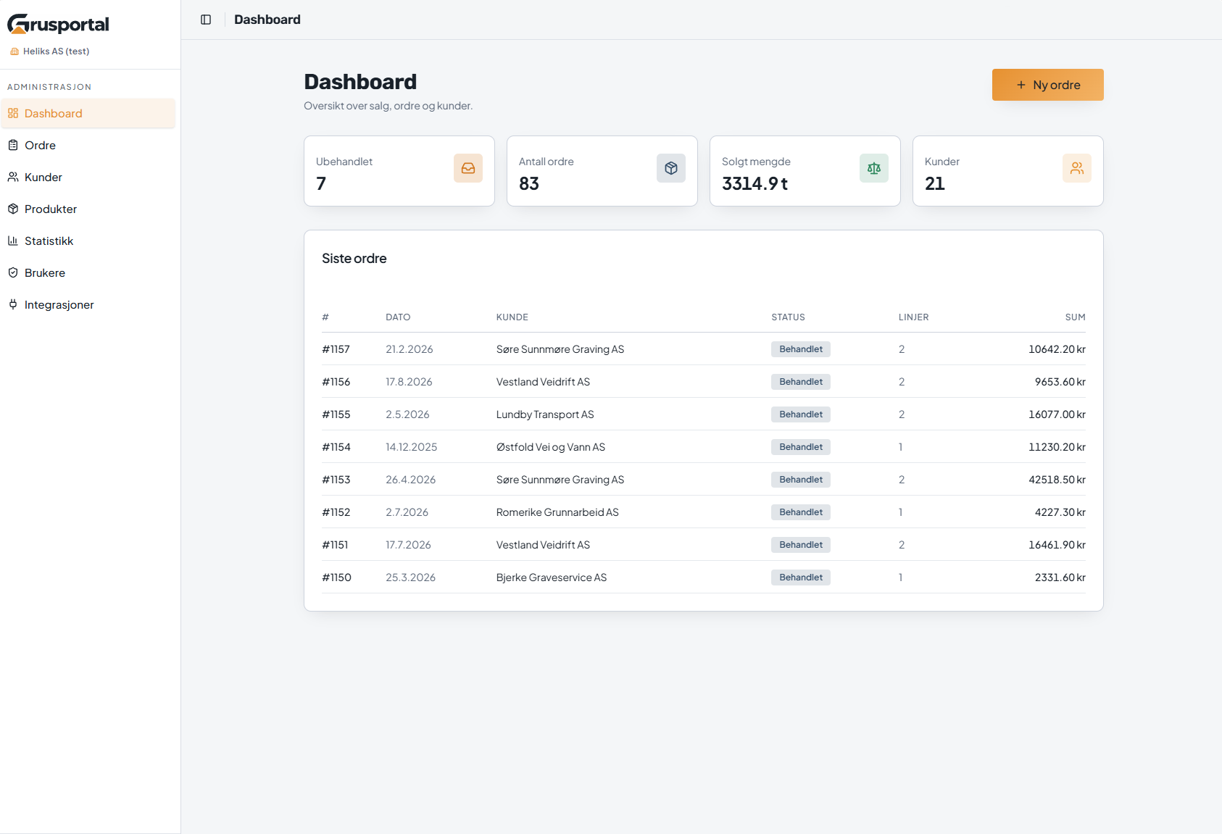This screenshot has width=1222, height=834.
Task: Open order #1151
Action: 335,545
